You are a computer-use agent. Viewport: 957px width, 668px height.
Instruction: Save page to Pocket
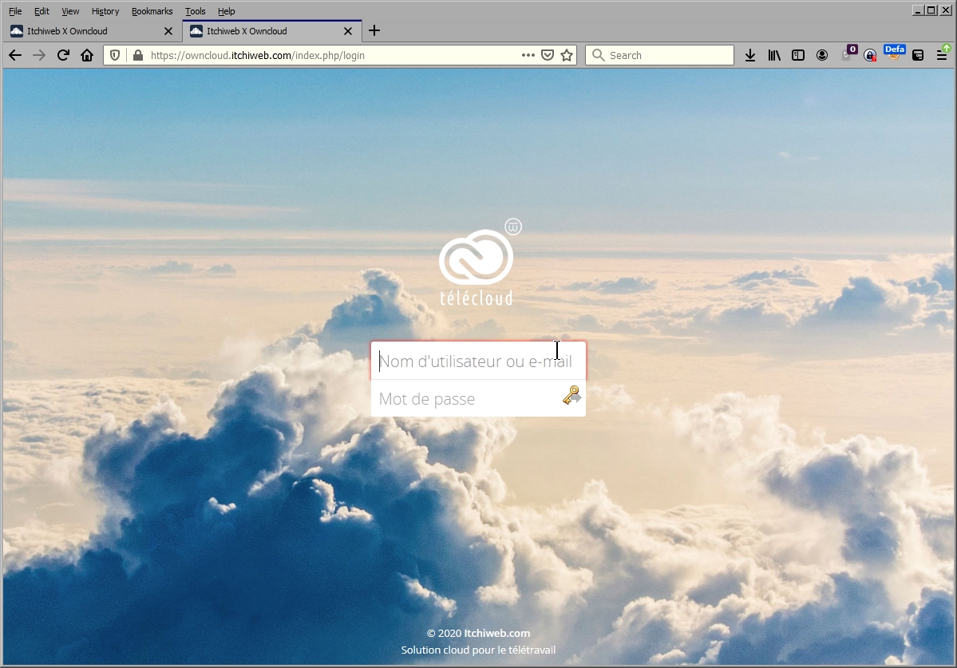548,56
